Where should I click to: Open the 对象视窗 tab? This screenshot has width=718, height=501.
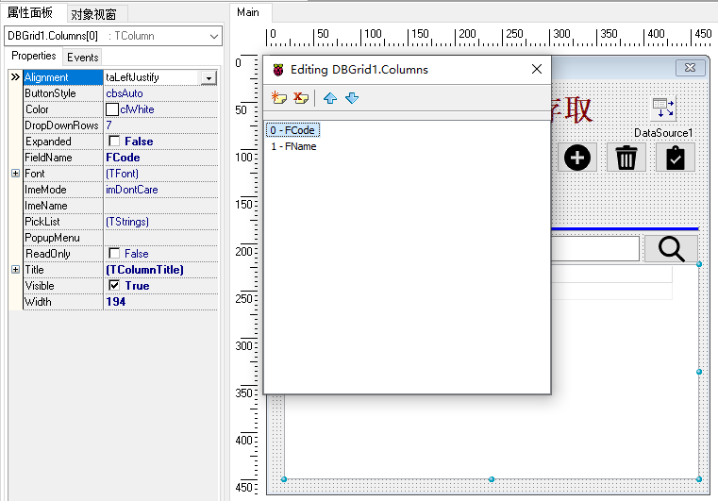(x=93, y=14)
